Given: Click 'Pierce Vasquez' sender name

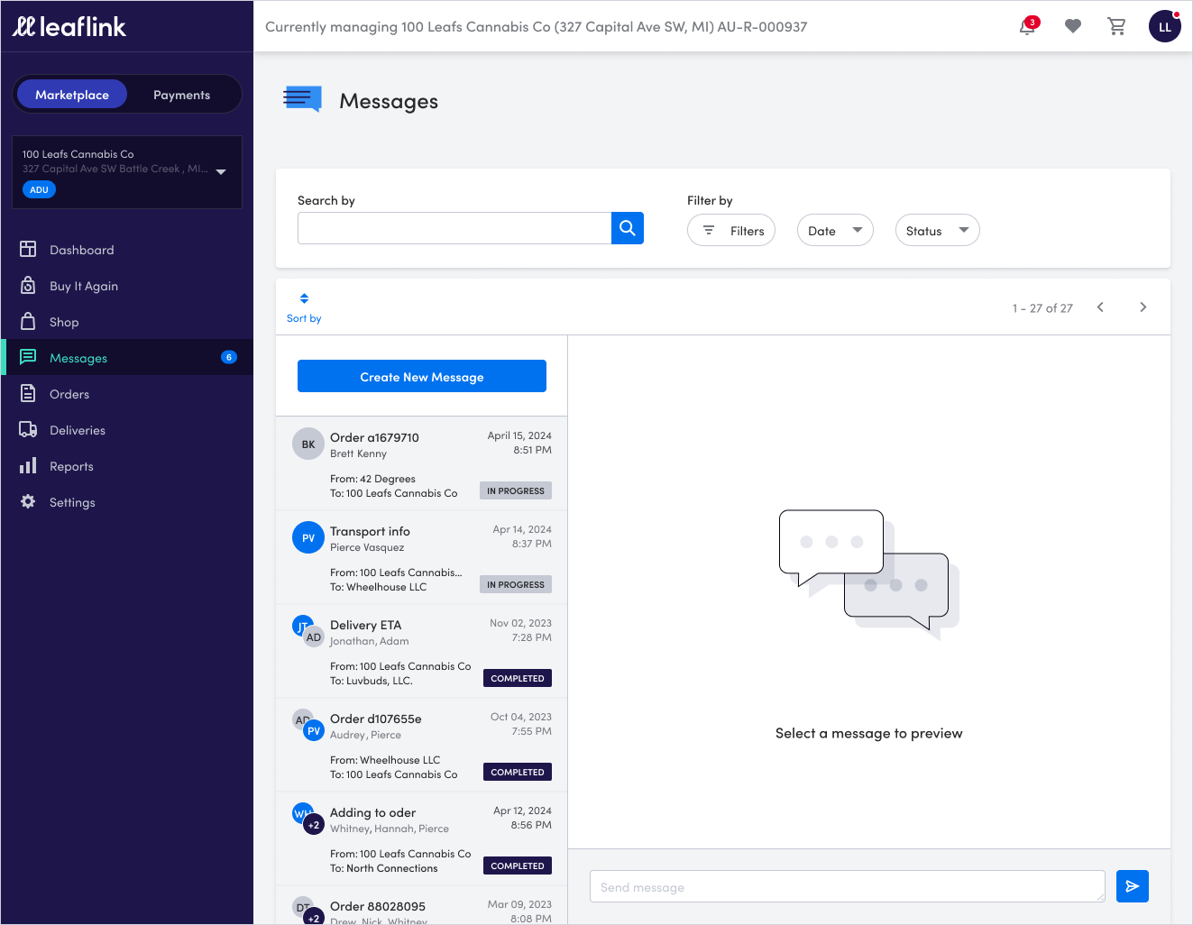Looking at the screenshot, I should pyautogui.click(x=367, y=547).
